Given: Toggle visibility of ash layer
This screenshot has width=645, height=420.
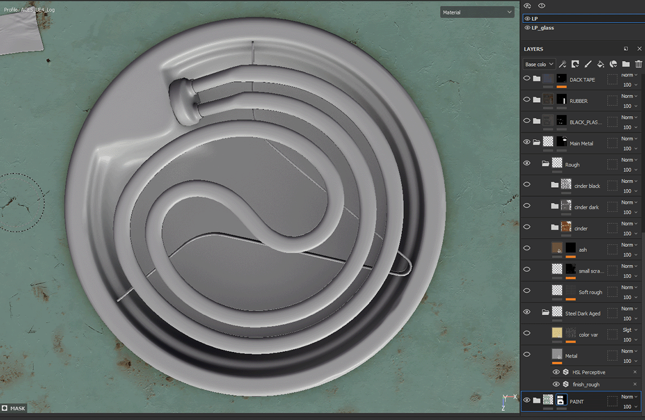Looking at the screenshot, I should click(526, 248).
